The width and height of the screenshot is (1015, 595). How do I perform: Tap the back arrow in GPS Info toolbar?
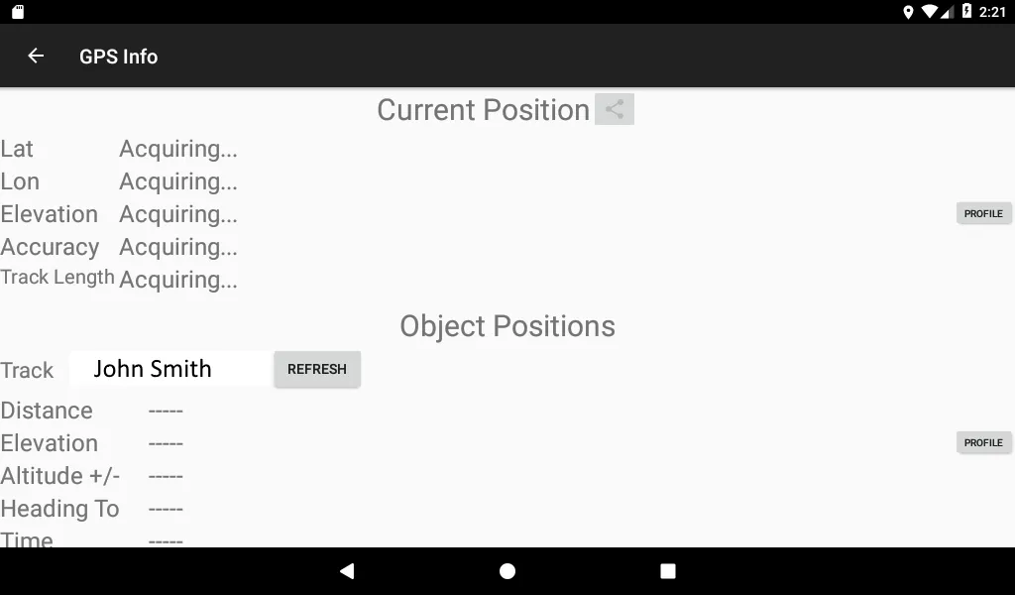point(36,57)
